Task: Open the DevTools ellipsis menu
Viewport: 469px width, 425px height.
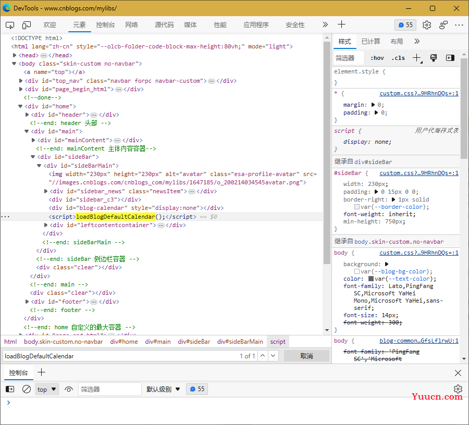Action: [459, 25]
